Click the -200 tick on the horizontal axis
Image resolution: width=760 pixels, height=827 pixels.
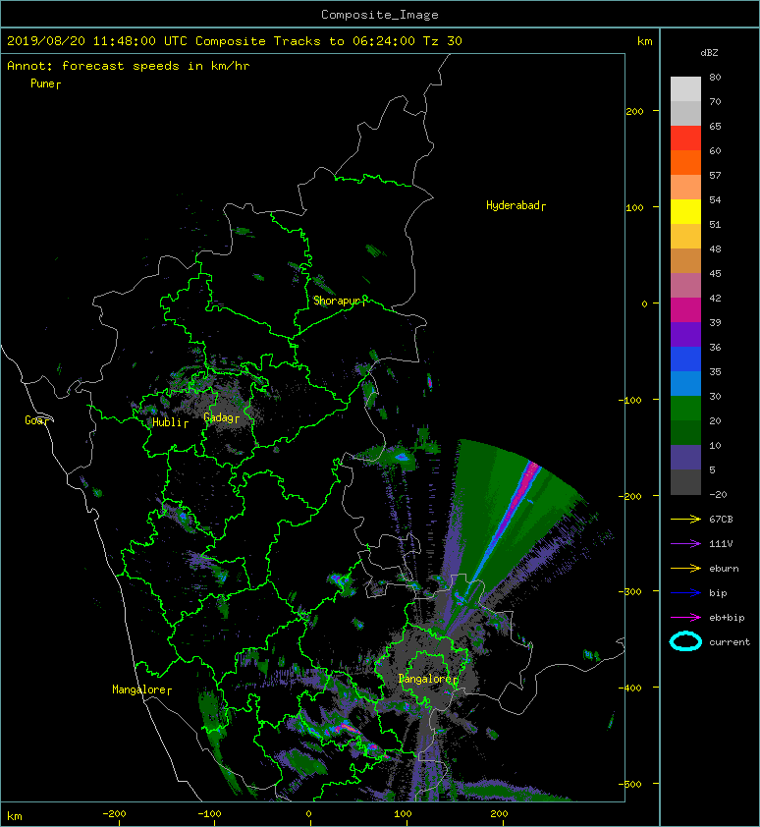(x=114, y=814)
